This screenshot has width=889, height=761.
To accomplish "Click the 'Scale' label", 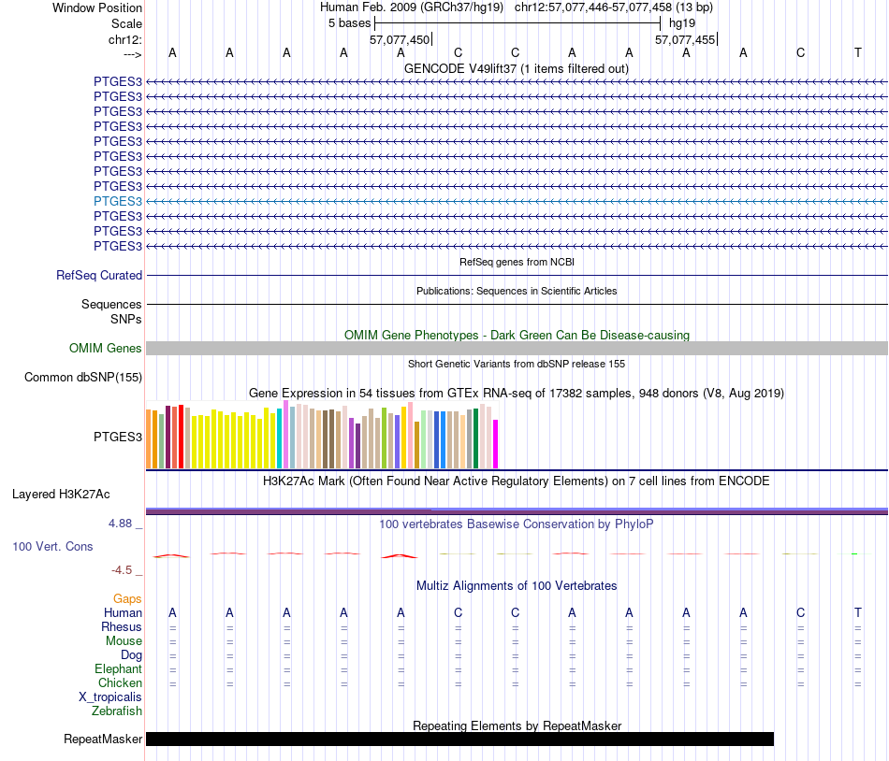I will [126, 23].
